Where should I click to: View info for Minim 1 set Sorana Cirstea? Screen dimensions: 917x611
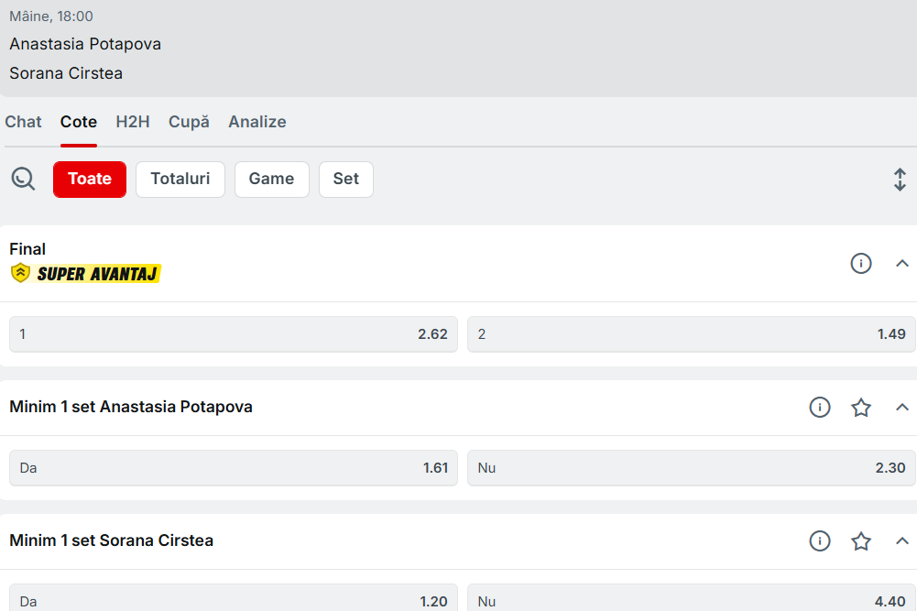820,540
